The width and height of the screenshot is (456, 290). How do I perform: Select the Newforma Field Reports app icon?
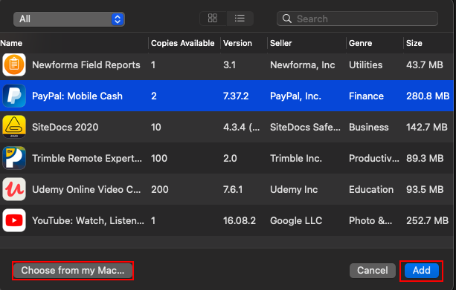click(14, 65)
